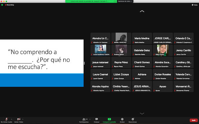Select the Alondra Aquino participant tile
This screenshot has height=124, width=199.
(100, 87)
